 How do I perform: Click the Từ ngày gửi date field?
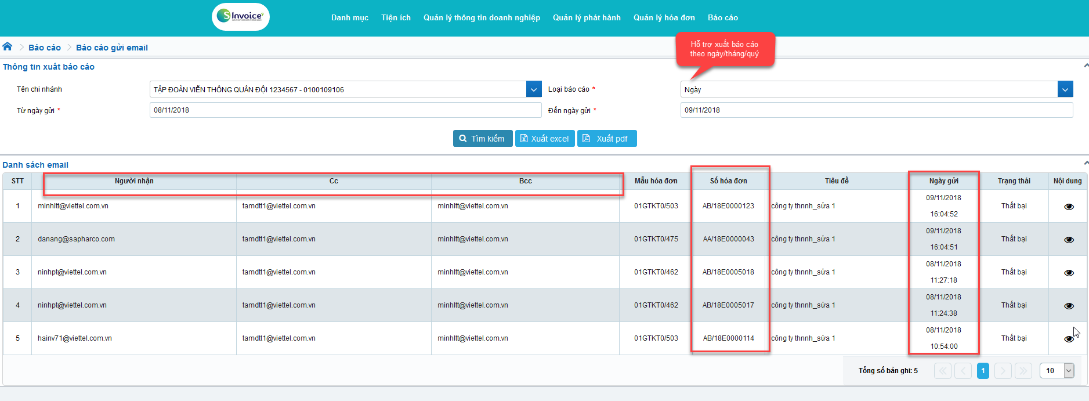(x=345, y=110)
